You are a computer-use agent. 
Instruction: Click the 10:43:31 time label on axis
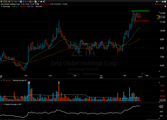tap(140, 77)
